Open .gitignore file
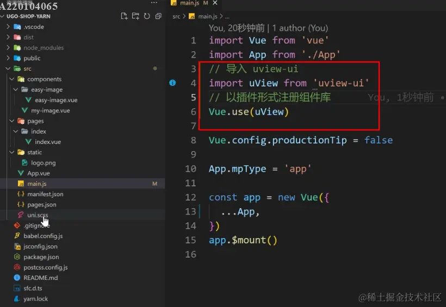Screen dimensions: 446x307 point(36,225)
